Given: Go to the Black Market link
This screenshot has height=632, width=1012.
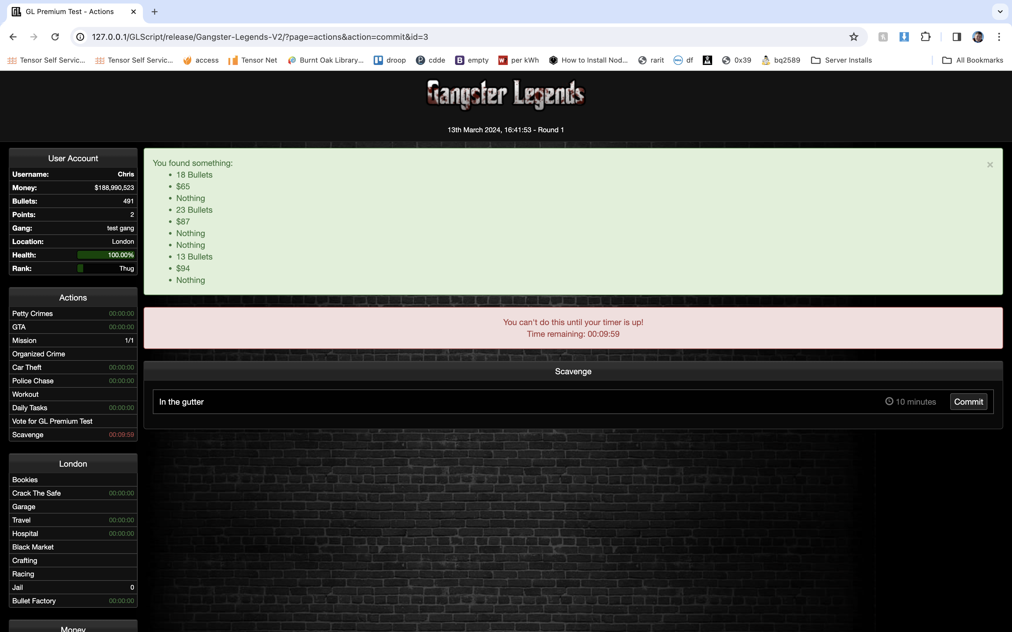Looking at the screenshot, I should coord(33,547).
